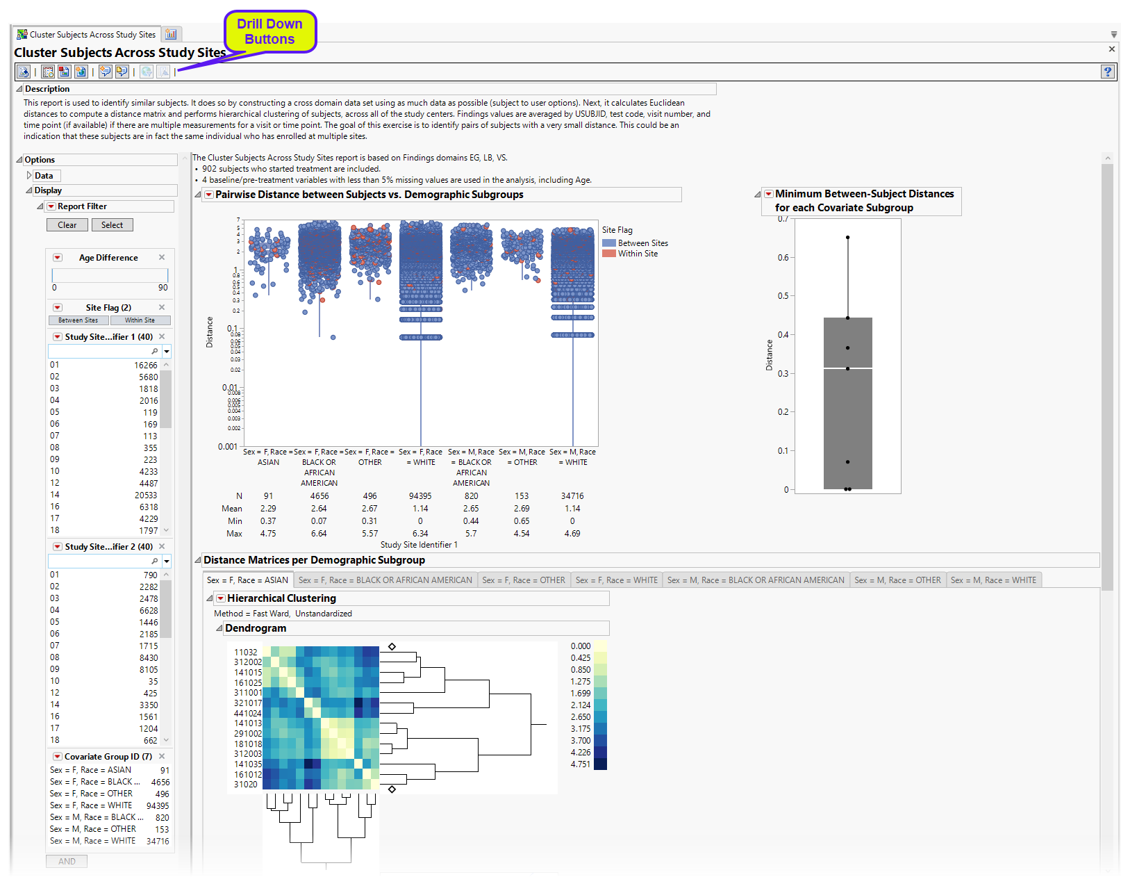Open the Report Filter red triangle menu
Screen dimensions: 1121x877
pos(51,206)
